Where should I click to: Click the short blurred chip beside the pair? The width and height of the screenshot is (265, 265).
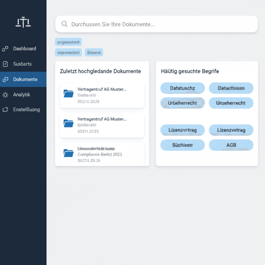(x=94, y=52)
